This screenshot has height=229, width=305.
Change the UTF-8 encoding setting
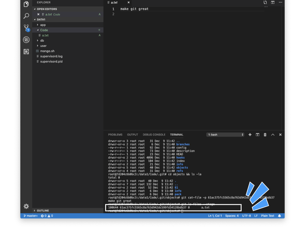(246, 216)
